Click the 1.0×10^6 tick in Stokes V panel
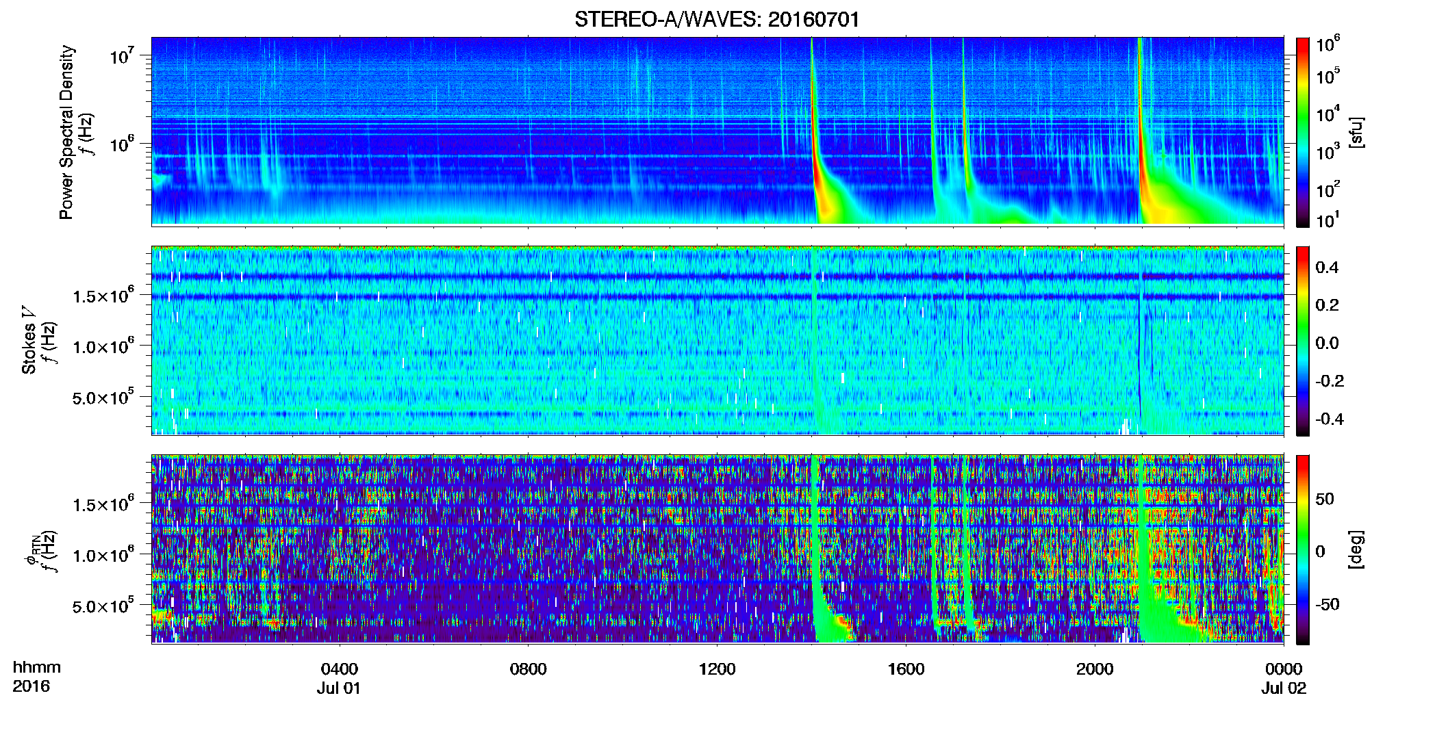Screen dimensions: 1435x739 point(102,346)
